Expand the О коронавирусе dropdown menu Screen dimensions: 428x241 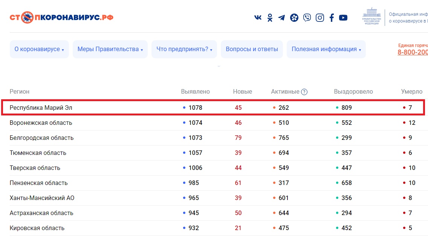coord(39,49)
